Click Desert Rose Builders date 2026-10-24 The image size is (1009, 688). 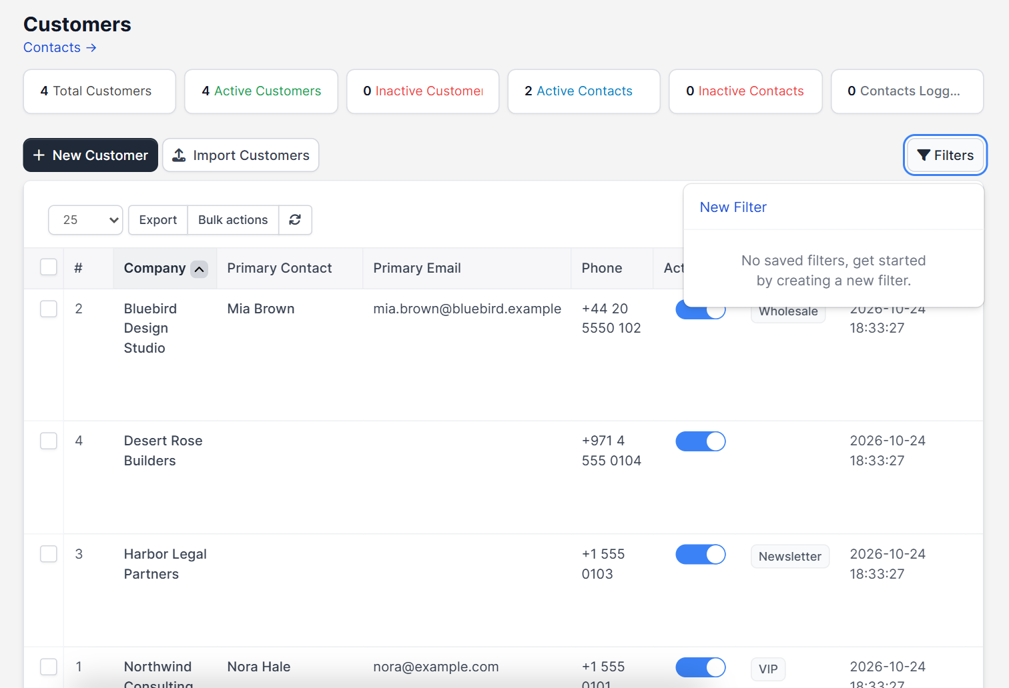point(888,451)
